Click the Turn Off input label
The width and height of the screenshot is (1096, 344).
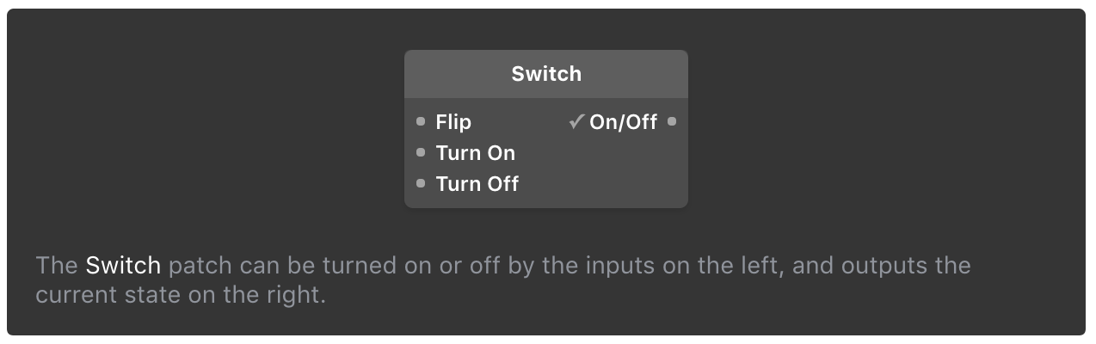pos(477,183)
